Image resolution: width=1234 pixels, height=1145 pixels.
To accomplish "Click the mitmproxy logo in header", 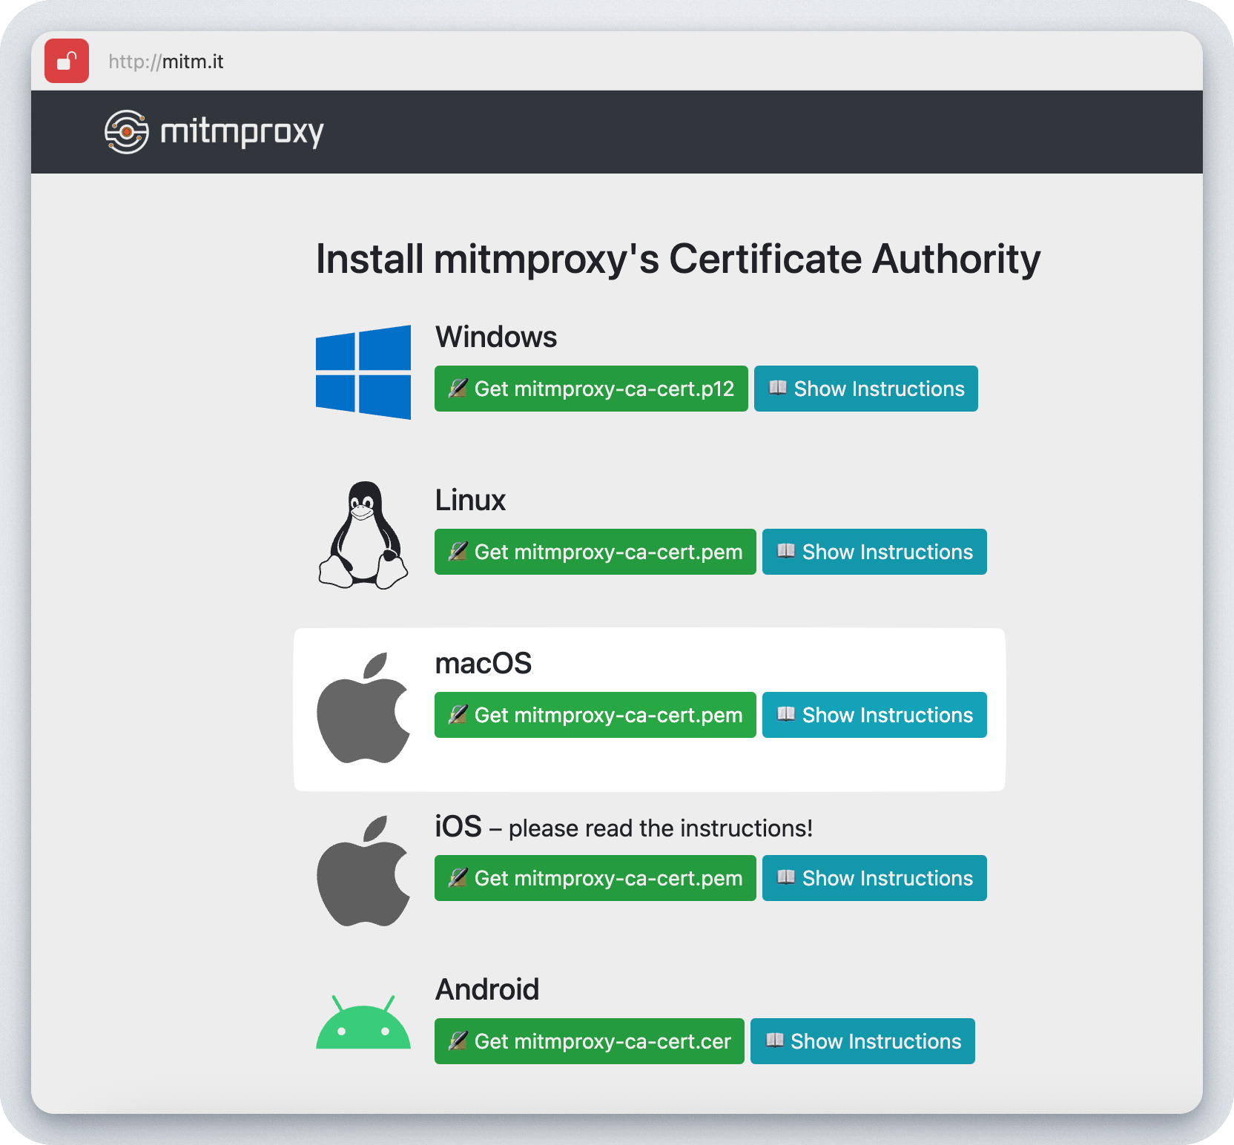I will (214, 132).
